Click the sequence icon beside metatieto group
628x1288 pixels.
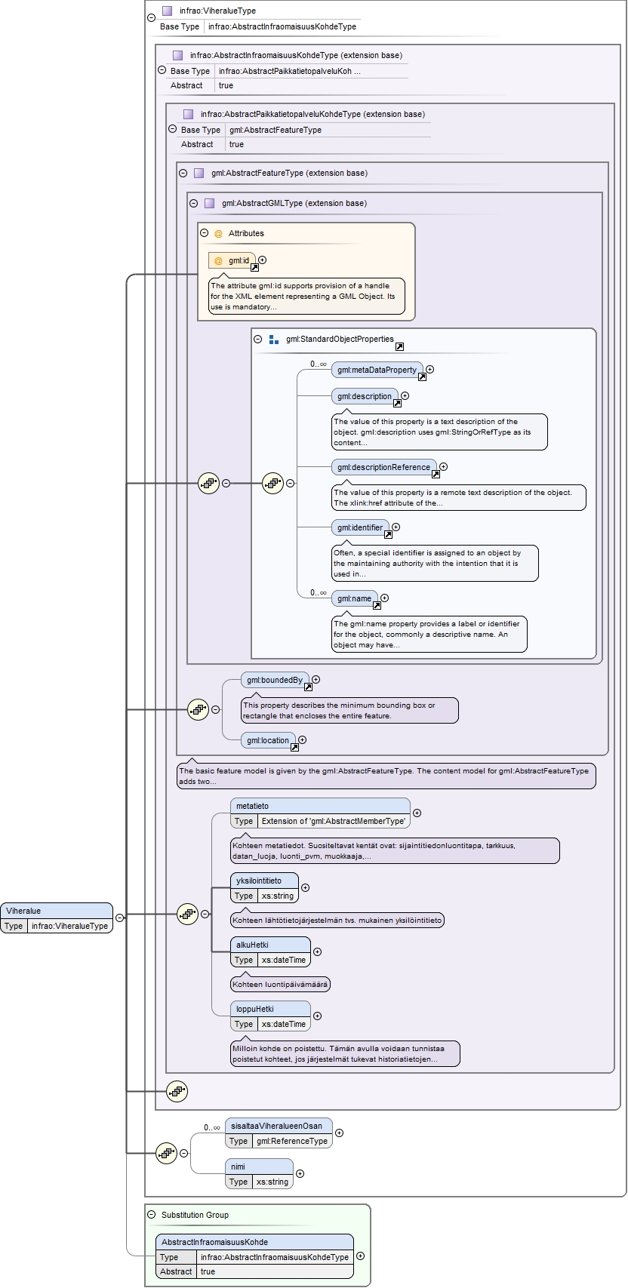187,914
